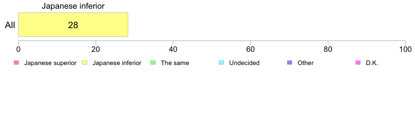Click the red Japanese superior legend swatch
This screenshot has height=128, width=415.
coord(16,63)
